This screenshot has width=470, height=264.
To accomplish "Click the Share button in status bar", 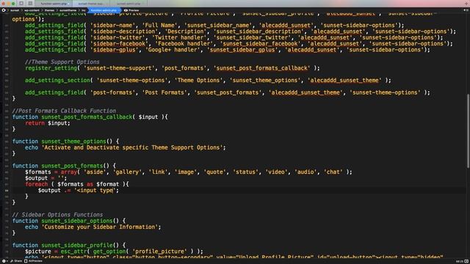I will (16, 261).
